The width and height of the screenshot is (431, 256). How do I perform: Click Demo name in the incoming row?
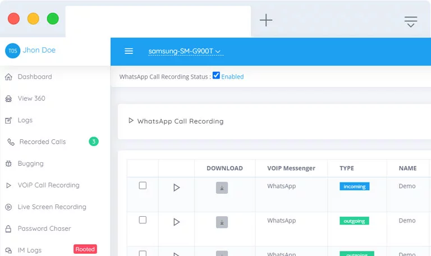(x=407, y=186)
